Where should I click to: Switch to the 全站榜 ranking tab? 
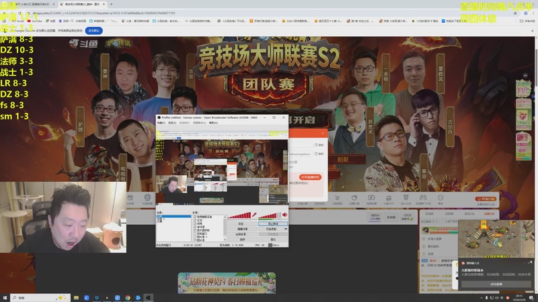[x=391, y=217]
